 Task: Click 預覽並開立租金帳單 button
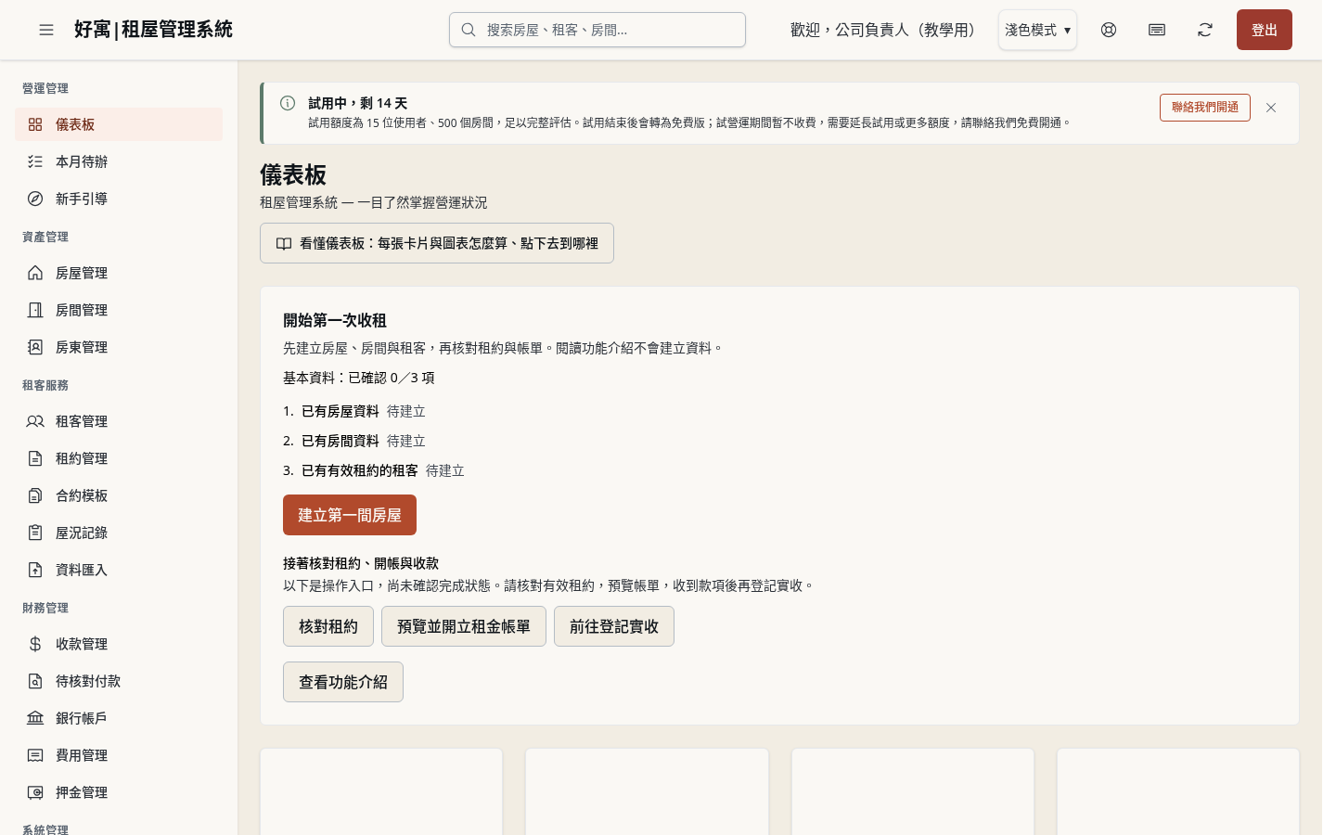[464, 626]
